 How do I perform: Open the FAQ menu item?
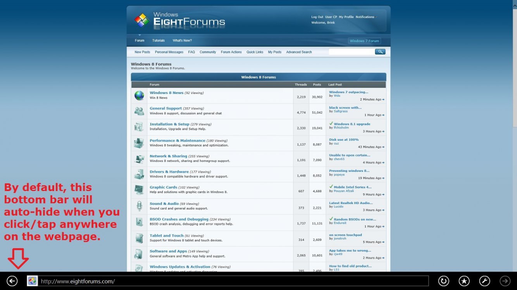click(x=191, y=52)
